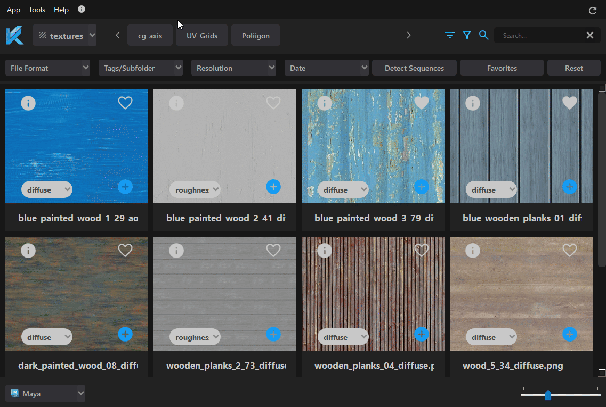Select the cg_axis tab

150,35
